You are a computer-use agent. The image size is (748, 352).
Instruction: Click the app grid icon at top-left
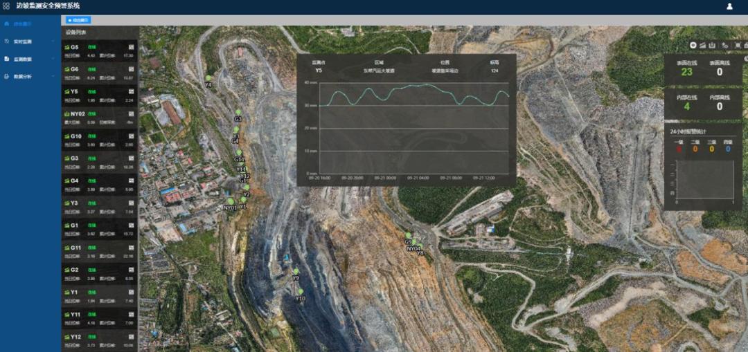(x=6, y=6)
